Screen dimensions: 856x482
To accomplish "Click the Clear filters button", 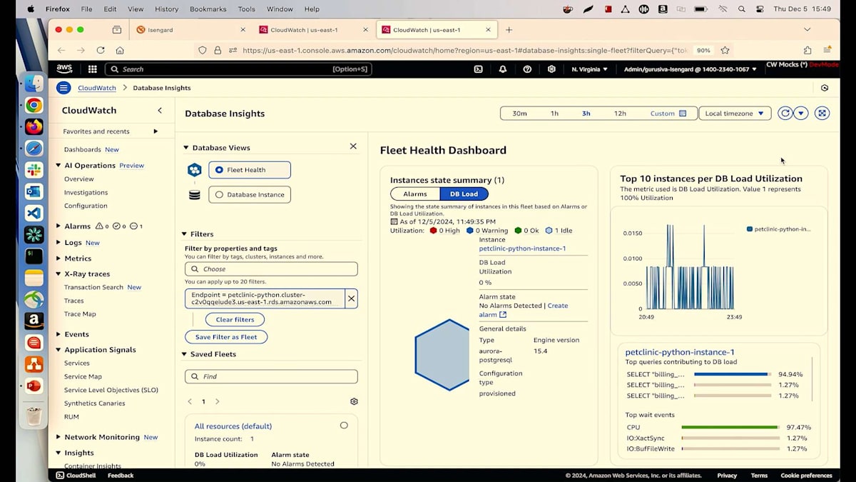I will point(235,320).
